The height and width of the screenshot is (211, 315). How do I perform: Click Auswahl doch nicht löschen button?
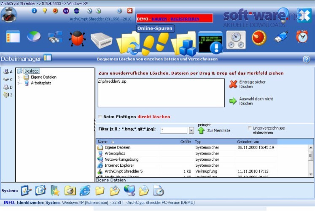[251, 101]
